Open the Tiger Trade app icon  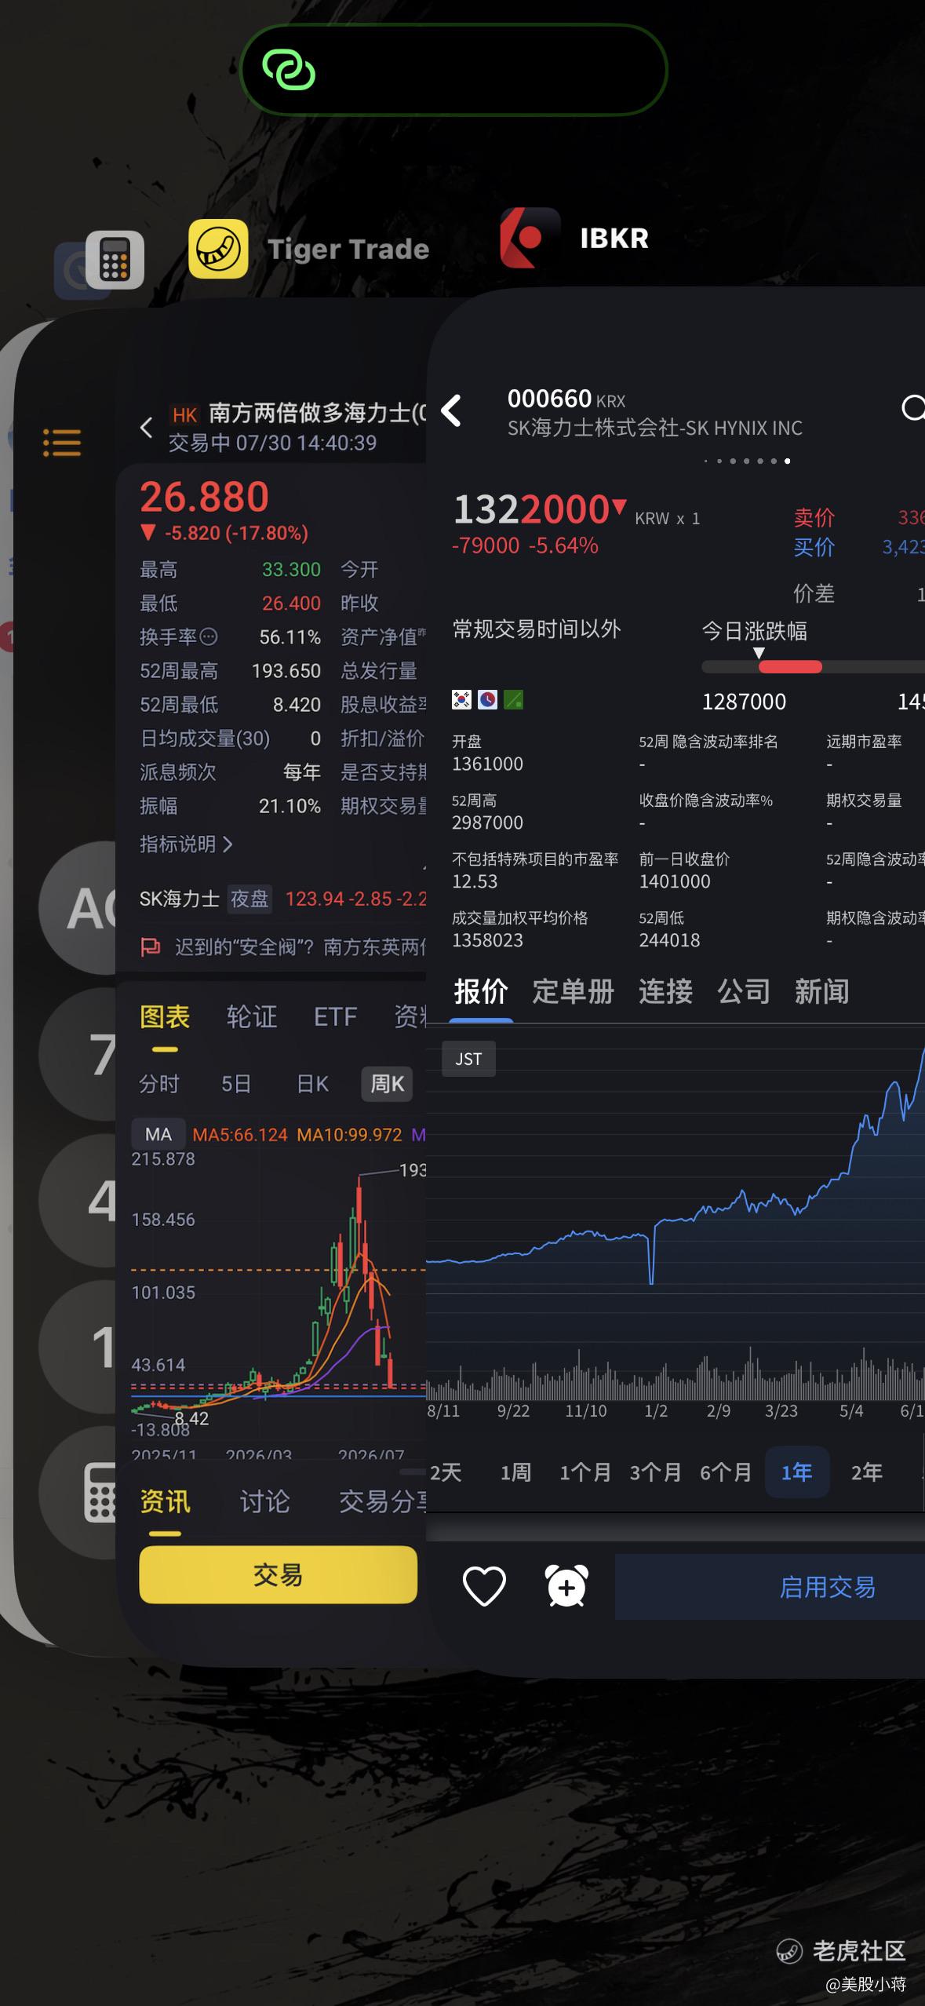218,249
